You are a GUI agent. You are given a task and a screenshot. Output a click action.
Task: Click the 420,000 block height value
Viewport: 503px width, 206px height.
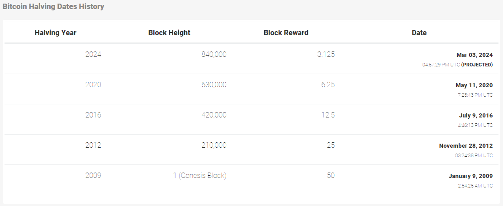[x=214, y=115]
